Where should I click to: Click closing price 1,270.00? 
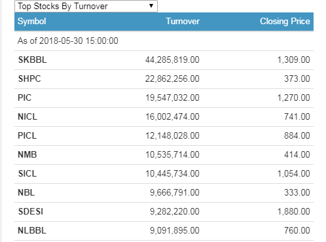293,97
